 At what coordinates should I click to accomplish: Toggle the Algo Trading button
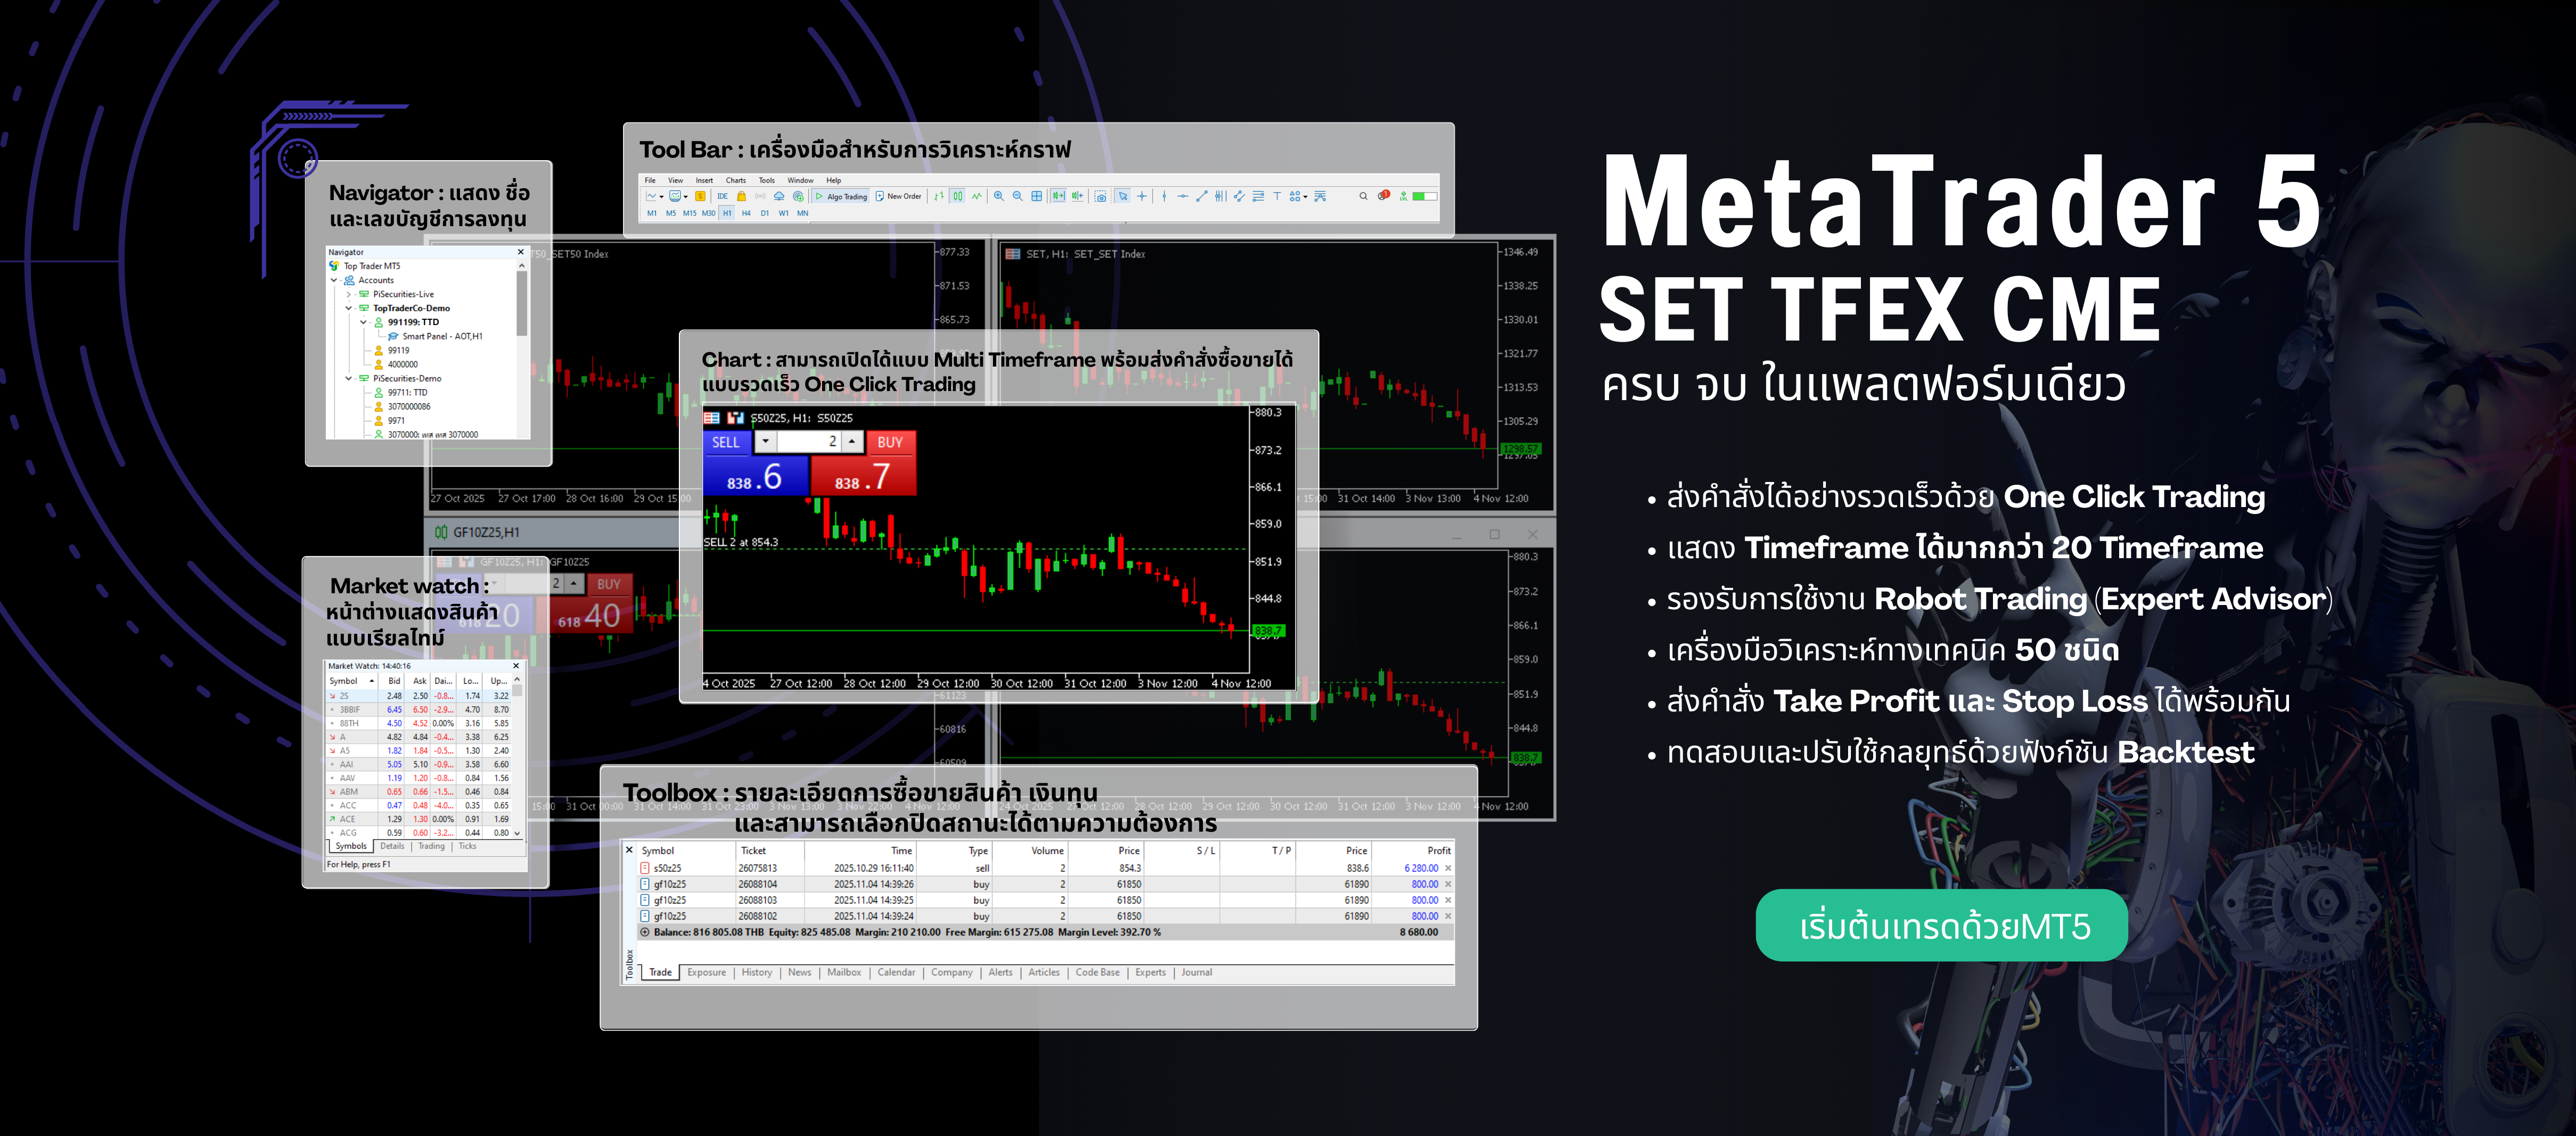[x=842, y=197]
